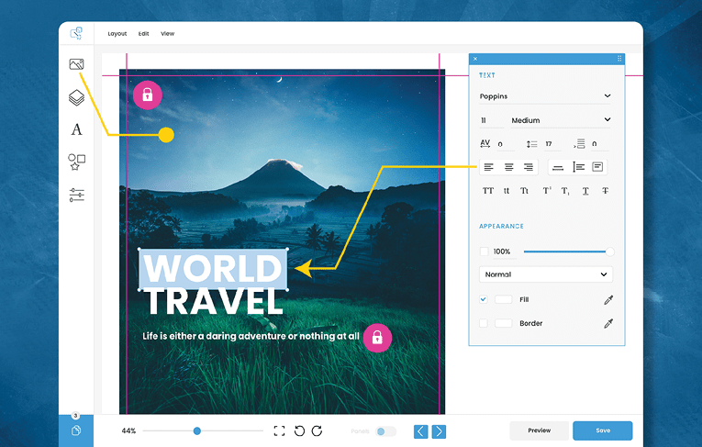Enable the Border checkbox

click(484, 323)
